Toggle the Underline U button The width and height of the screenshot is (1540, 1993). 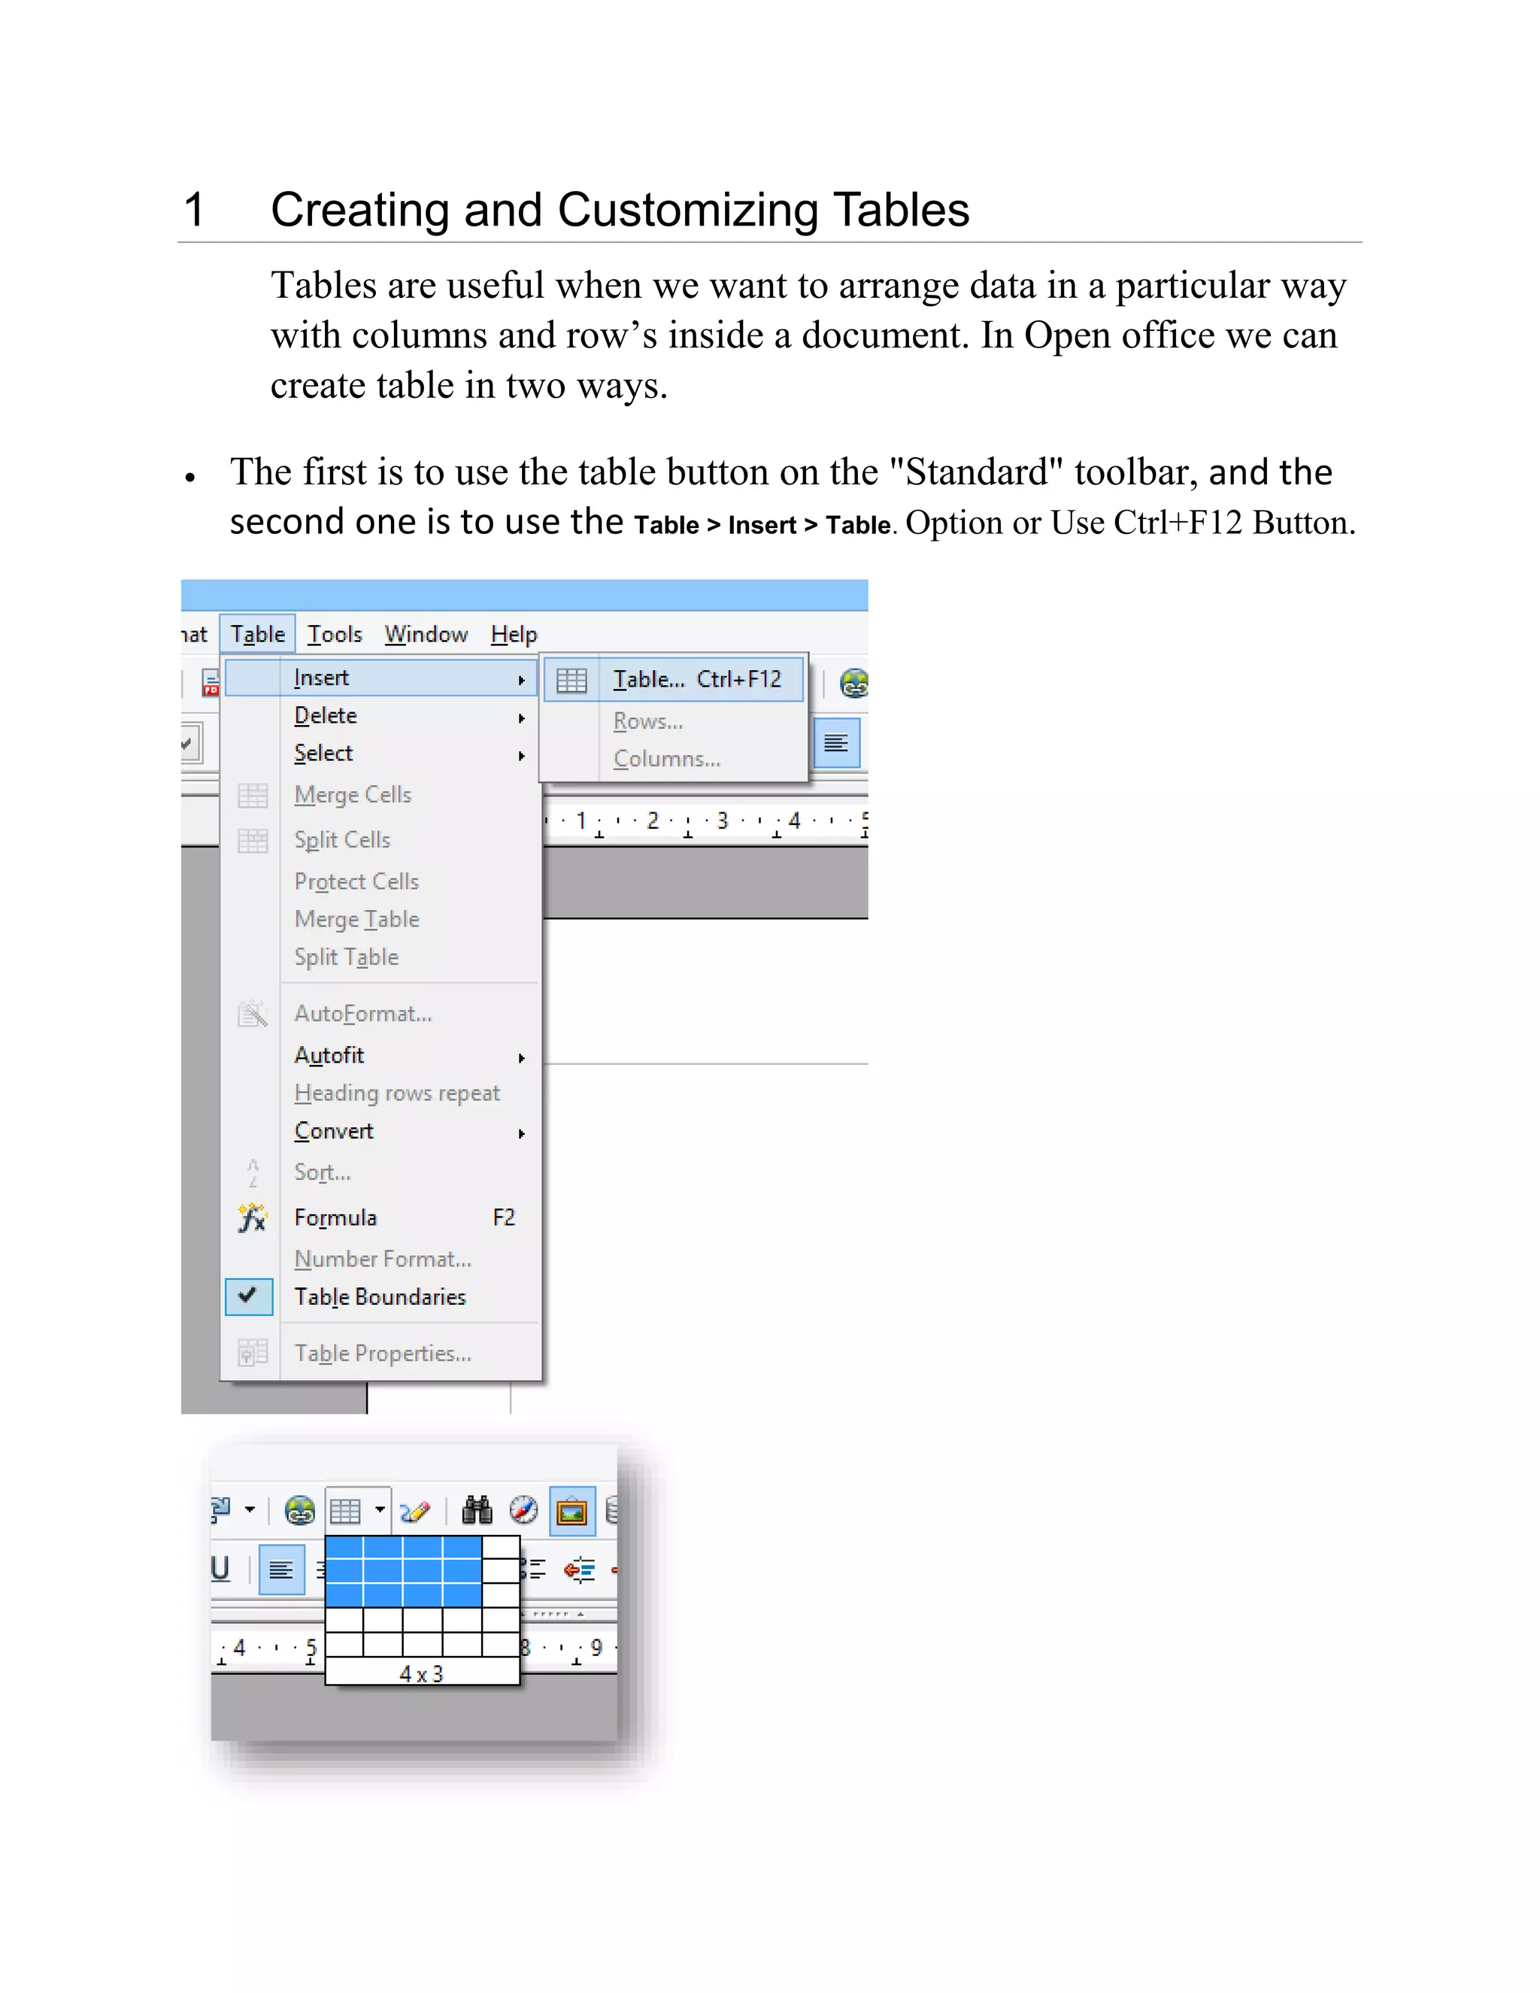pos(221,1569)
